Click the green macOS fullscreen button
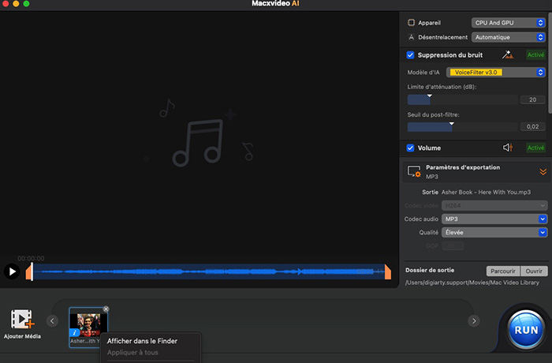This screenshot has height=363, width=552. point(26,3)
